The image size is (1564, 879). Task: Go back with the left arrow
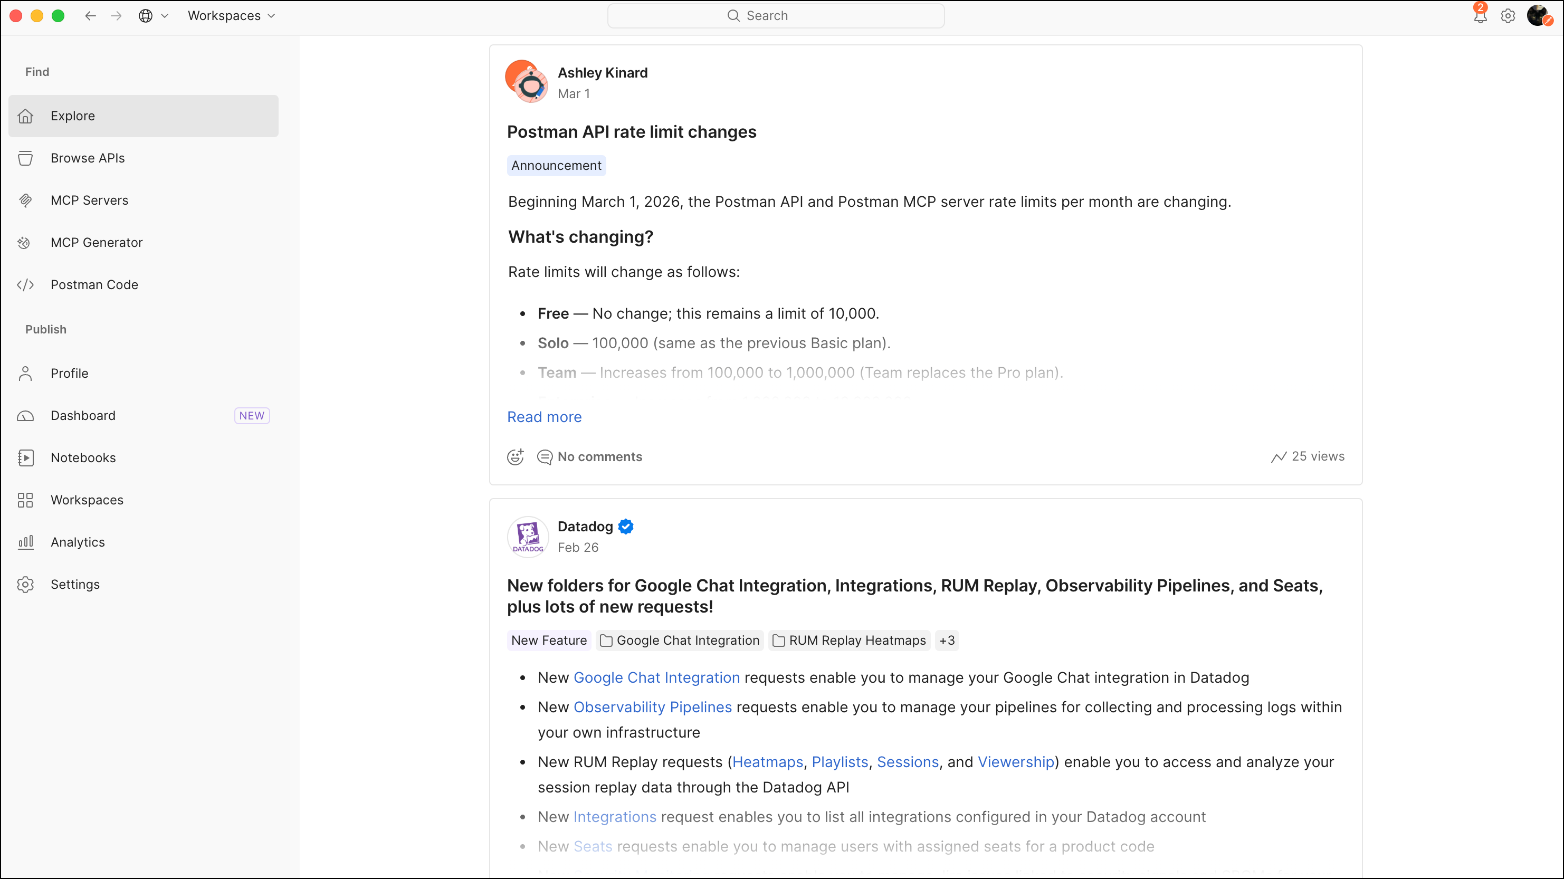[90, 16]
